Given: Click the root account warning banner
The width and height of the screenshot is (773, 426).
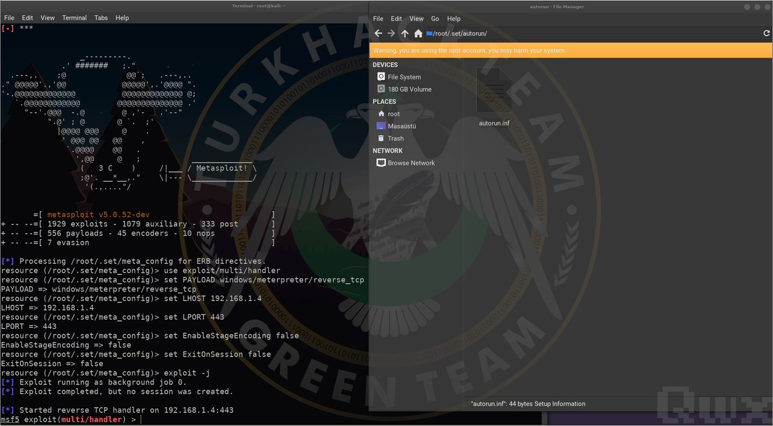Looking at the screenshot, I should point(571,51).
